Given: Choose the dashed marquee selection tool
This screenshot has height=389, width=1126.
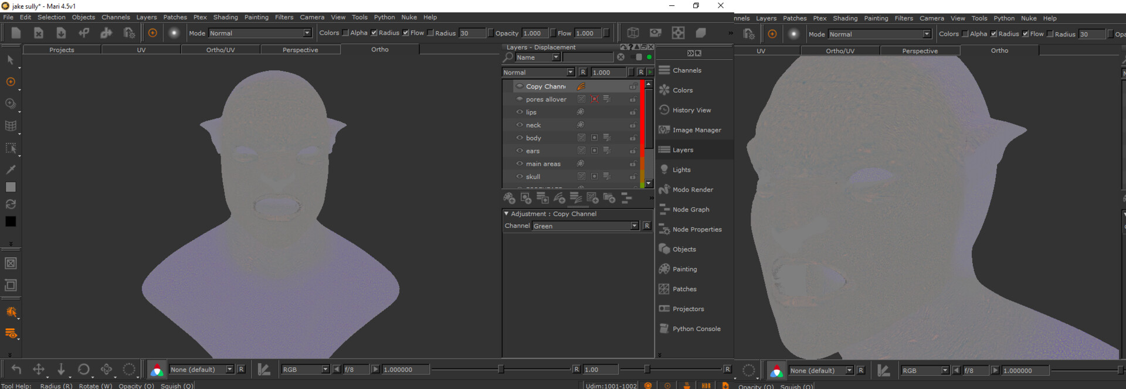Looking at the screenshot, I should coord(11,148).
